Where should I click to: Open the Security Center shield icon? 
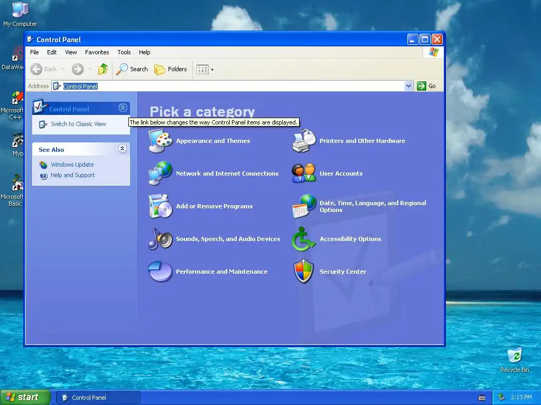pyautogui.click(x=304, y=272)
